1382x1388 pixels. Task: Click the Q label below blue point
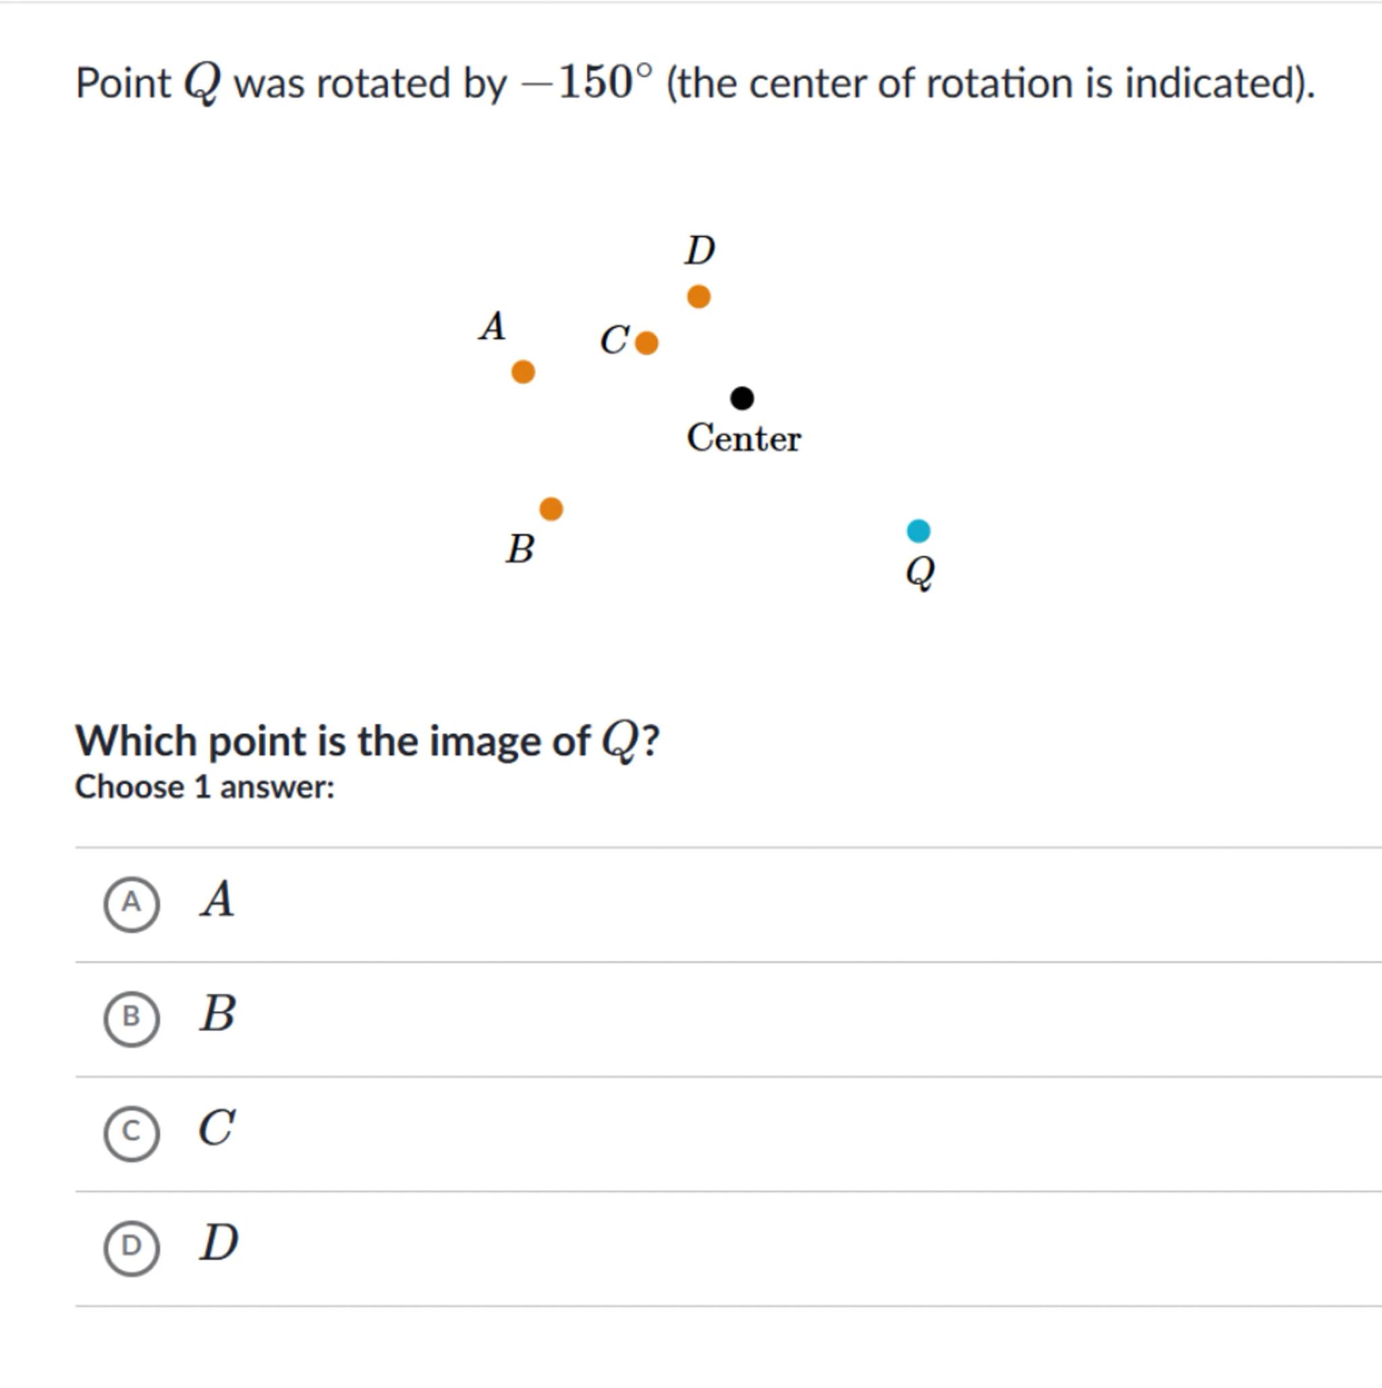tap(920, 574)
